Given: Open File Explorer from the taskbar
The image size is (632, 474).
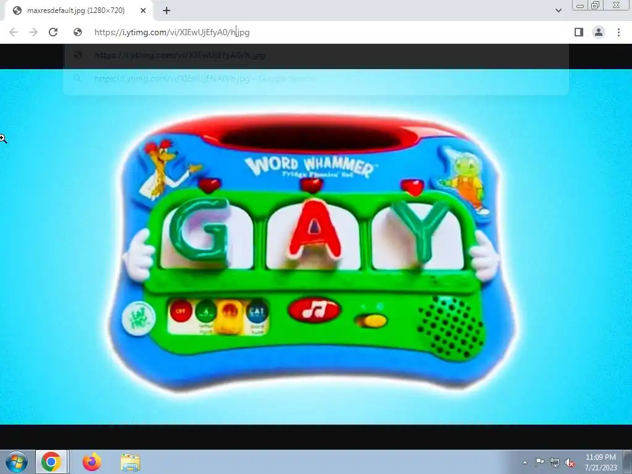Looking at the screenshot, I should pyautogui.click(x=130, y=463).
